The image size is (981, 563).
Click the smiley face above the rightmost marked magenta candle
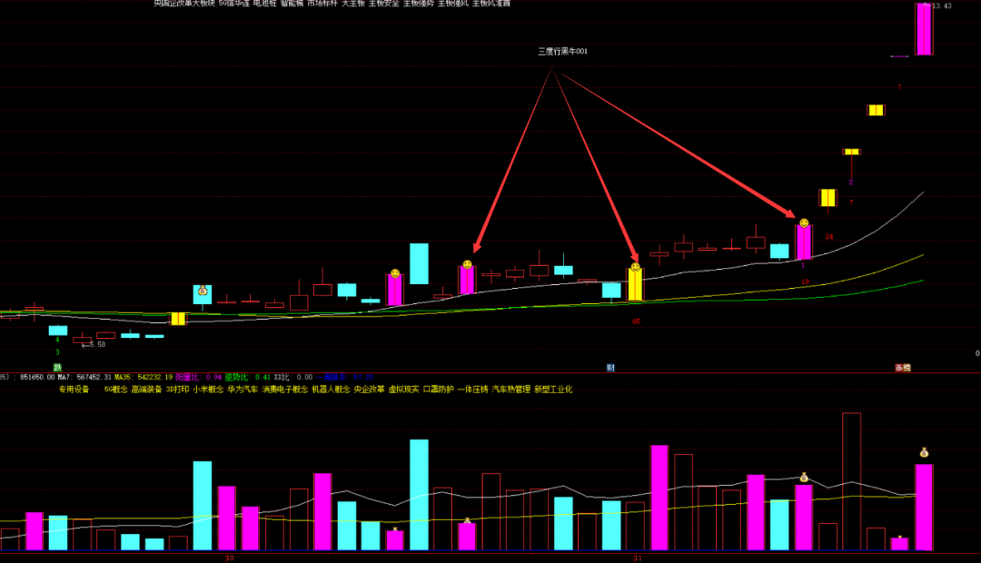pyautogui.click(x=804, y=222)
